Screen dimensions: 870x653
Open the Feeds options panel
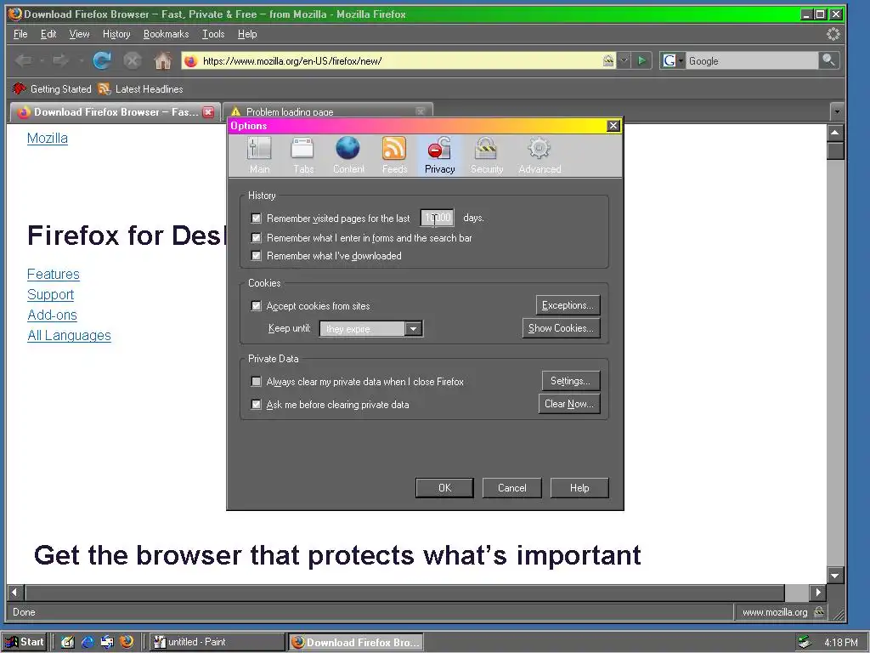[x=394, y=156]
